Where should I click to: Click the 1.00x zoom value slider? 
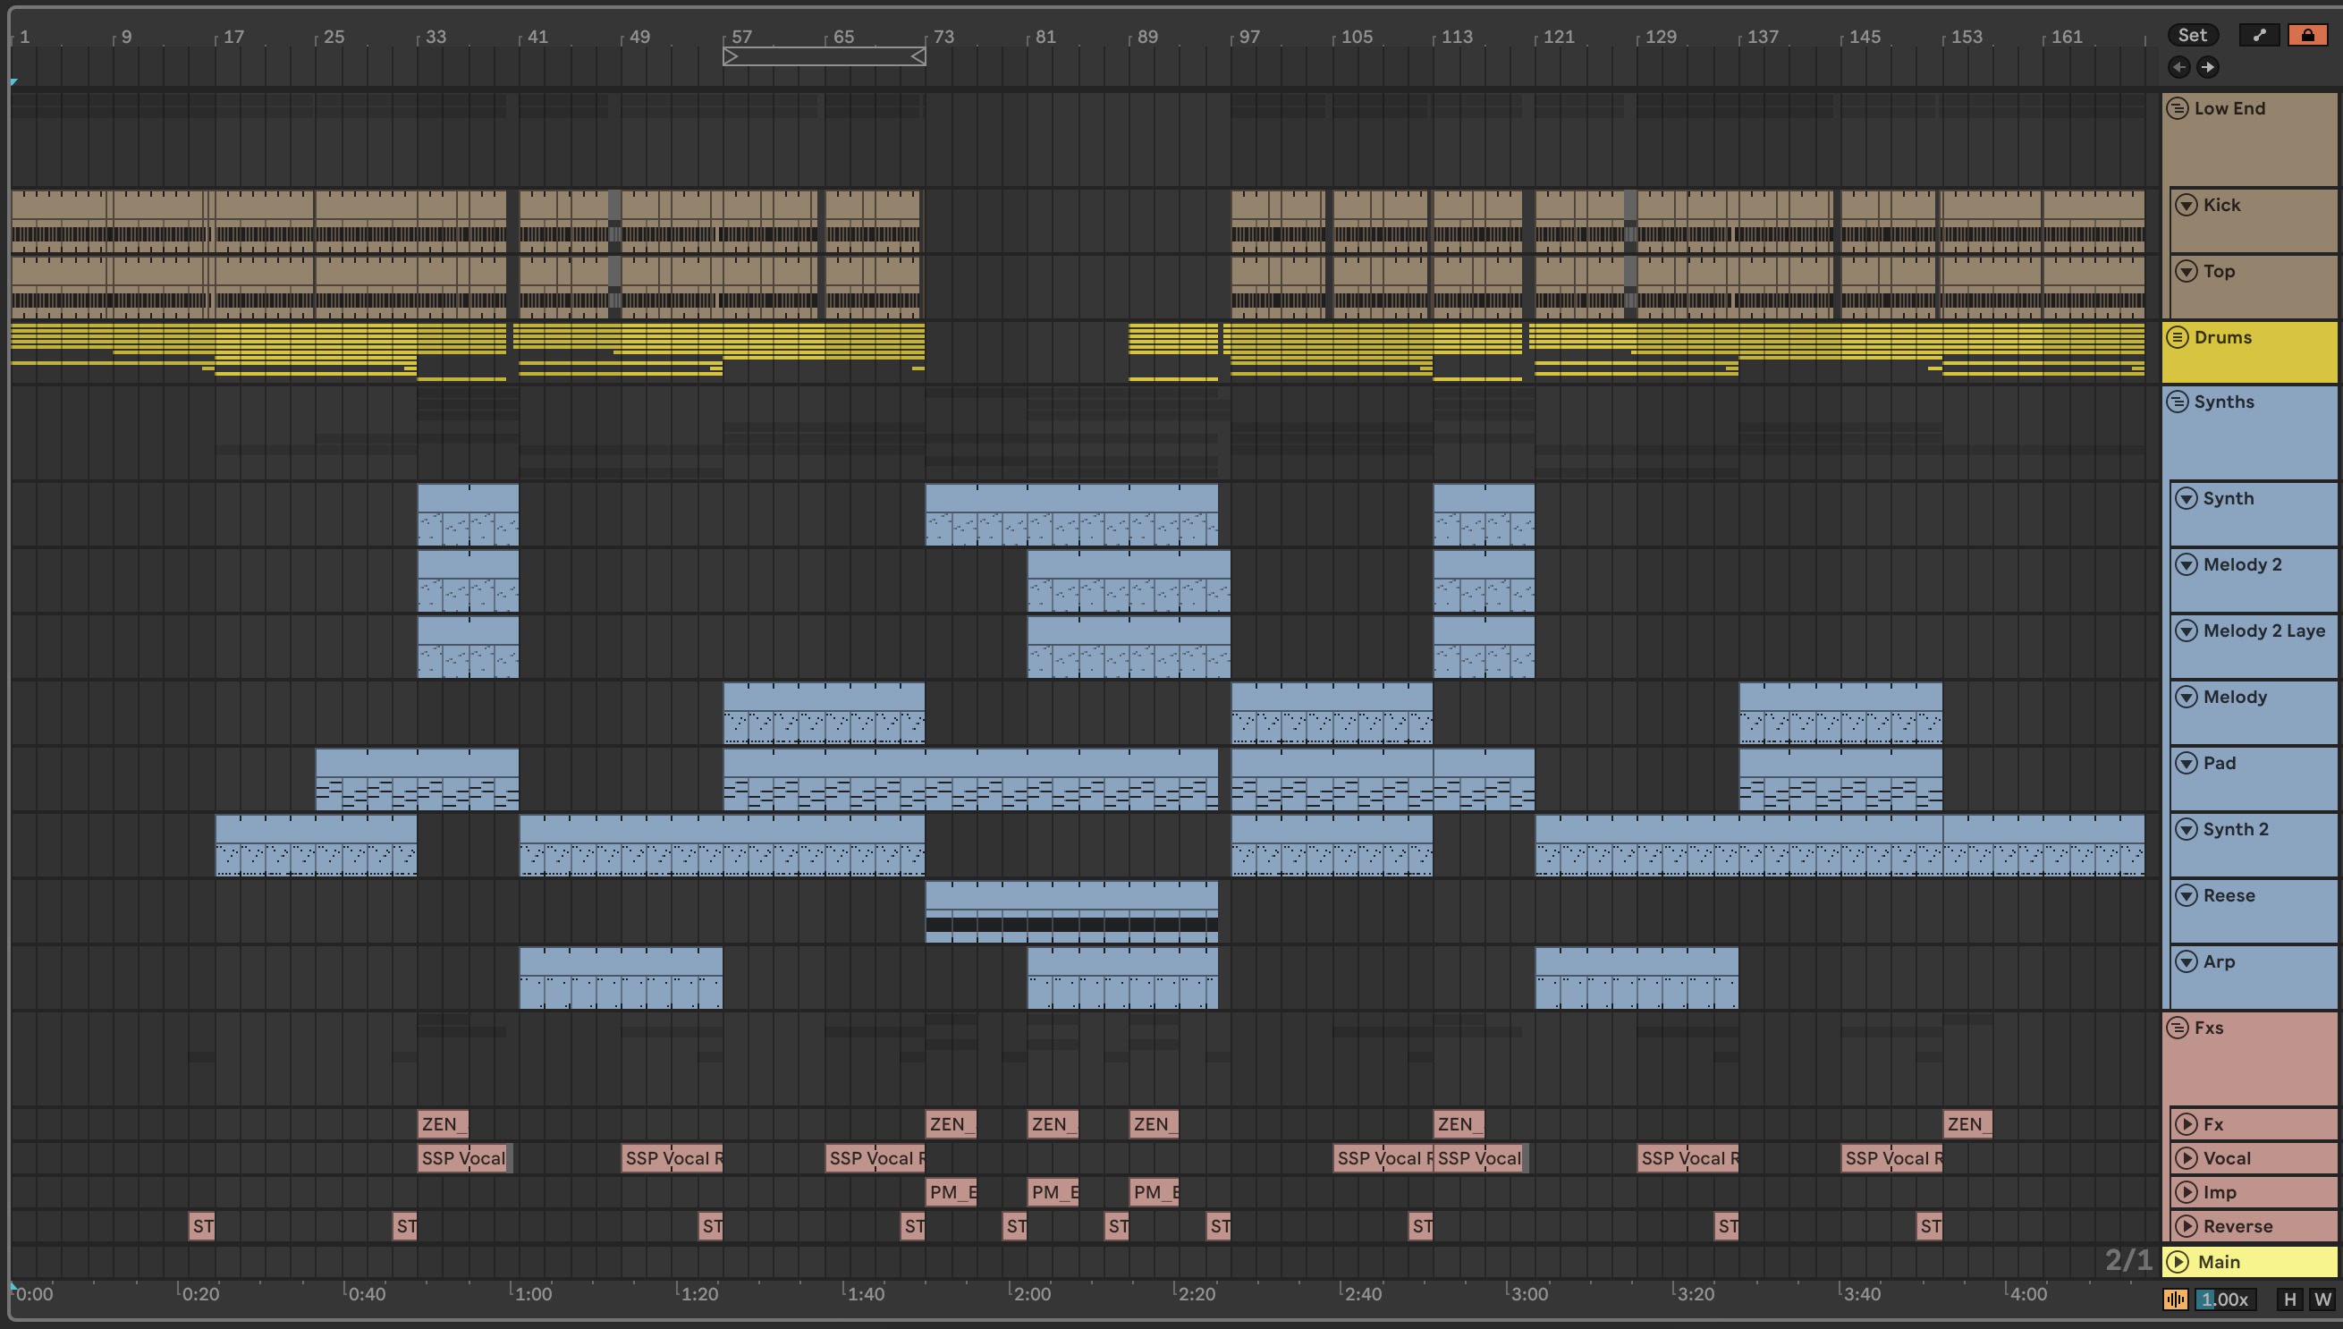tap(2224, 1299)
